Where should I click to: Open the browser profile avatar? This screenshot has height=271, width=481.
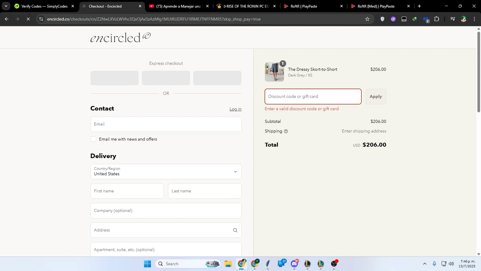(463, 19)
